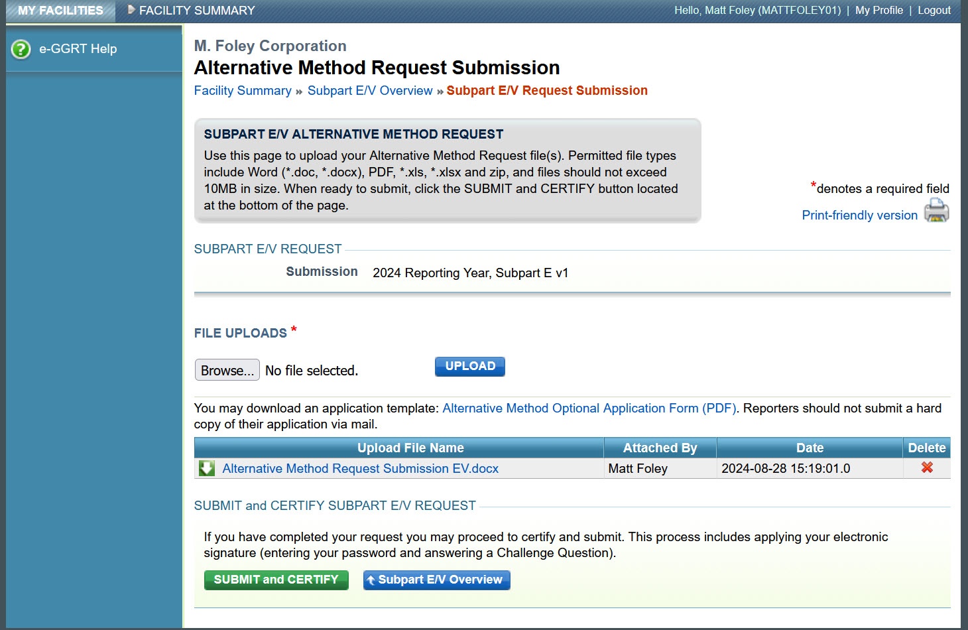The height and width of the screenshot is (630, 968).
Task: Click the Attached By column header
Action: (660, 448)
